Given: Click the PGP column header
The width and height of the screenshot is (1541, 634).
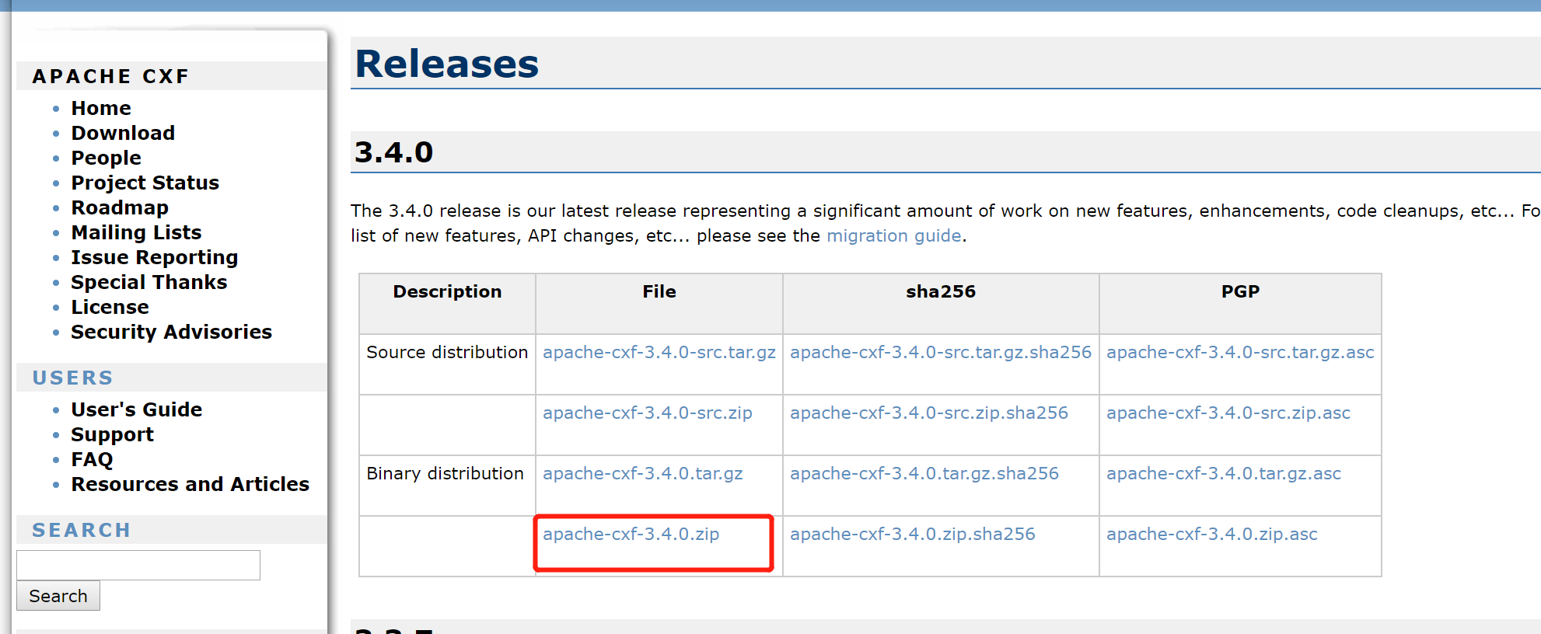Looking at the screenshot, I should (x=1240, y=303).
